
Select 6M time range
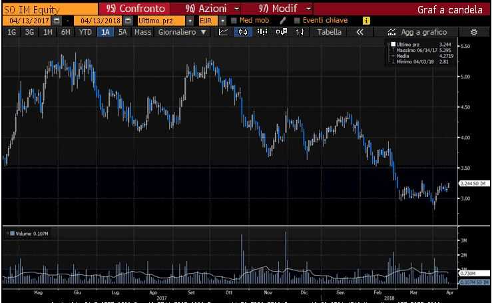[x=66, y=32]
